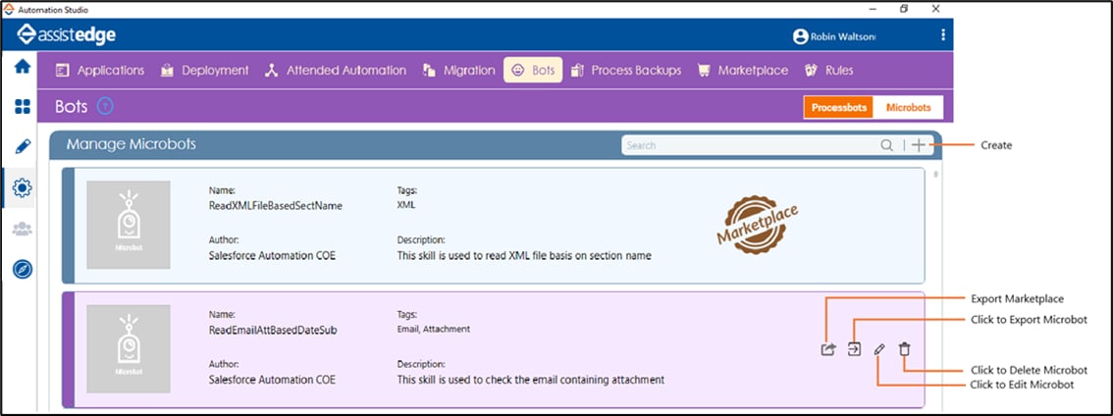Maximize the Automation Studio window

coord(904,9)
